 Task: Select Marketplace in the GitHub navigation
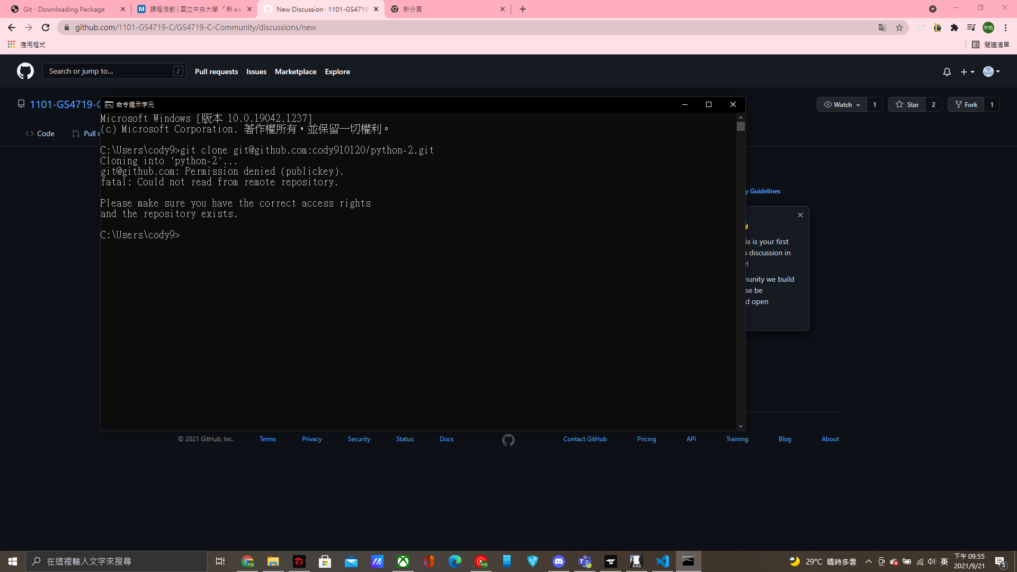296,71
